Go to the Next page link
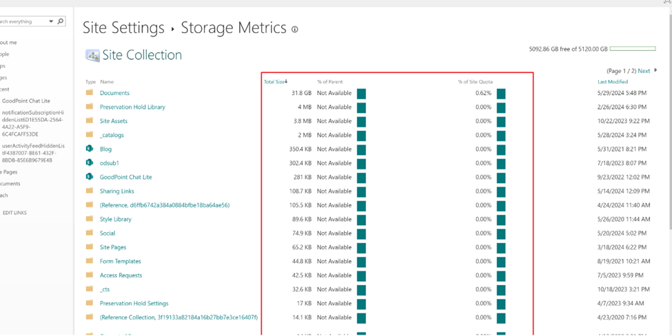This screenshot has width=672, height=336. point(644,71)
